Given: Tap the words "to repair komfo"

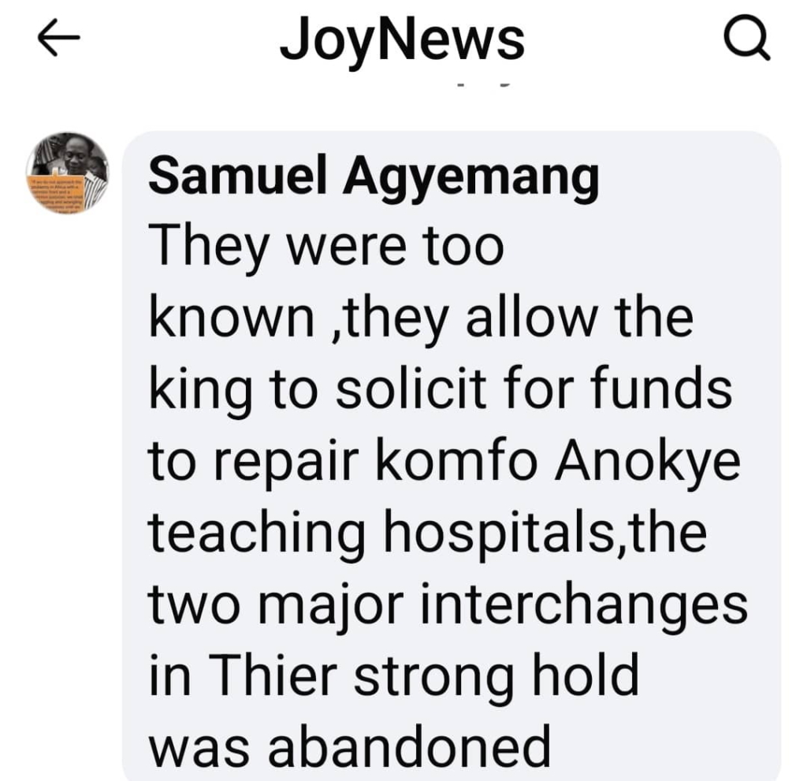Looking at the screenshot, I should click(344, 459).
